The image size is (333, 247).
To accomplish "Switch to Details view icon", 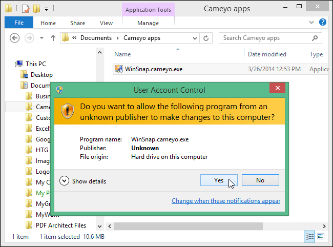I will (x=309, y=237).
